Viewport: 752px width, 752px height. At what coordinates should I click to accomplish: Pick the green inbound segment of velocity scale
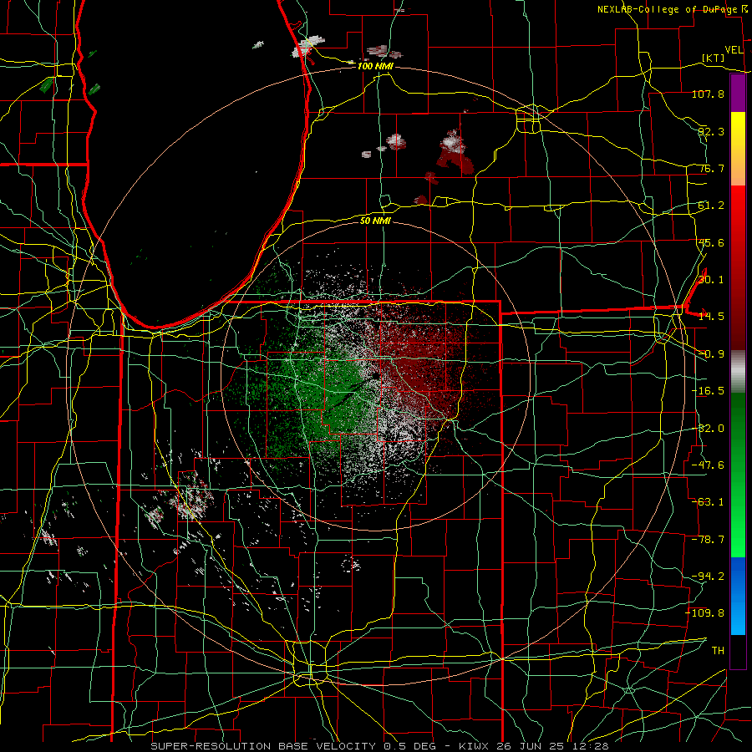point(738,475)
